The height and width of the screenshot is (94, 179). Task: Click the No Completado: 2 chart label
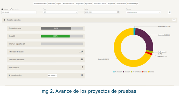163,53
